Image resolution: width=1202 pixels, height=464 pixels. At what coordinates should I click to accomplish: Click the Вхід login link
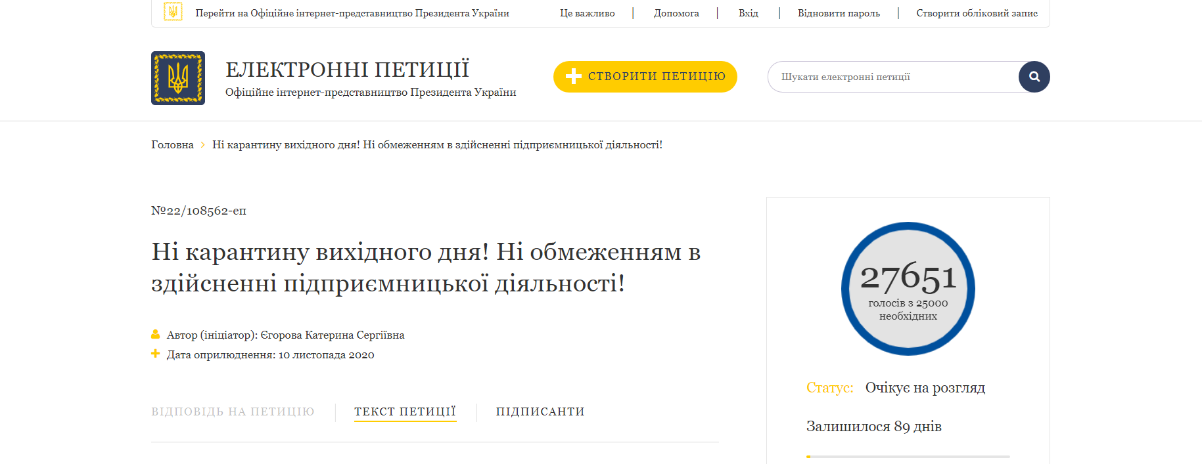[x=748, y=13]
